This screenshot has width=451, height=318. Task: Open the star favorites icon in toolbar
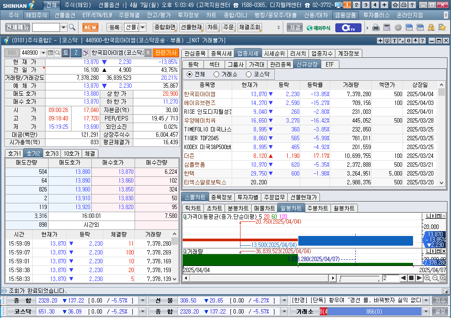tap(442, 28)
